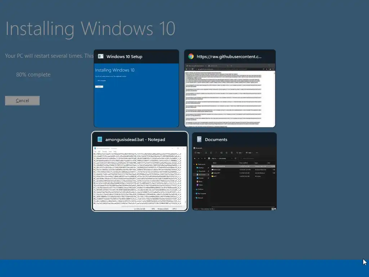Click the Cancel button in the installer
Image resolution: width=369 pixels, height=277 pixels.
[x=22, y=101]
